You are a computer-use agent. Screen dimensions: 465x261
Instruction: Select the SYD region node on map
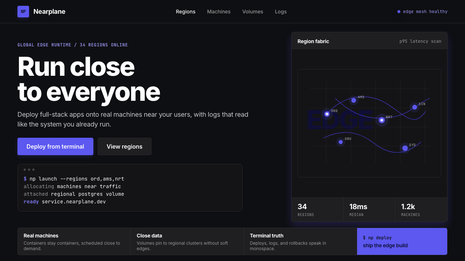click(x=405, y=148)
